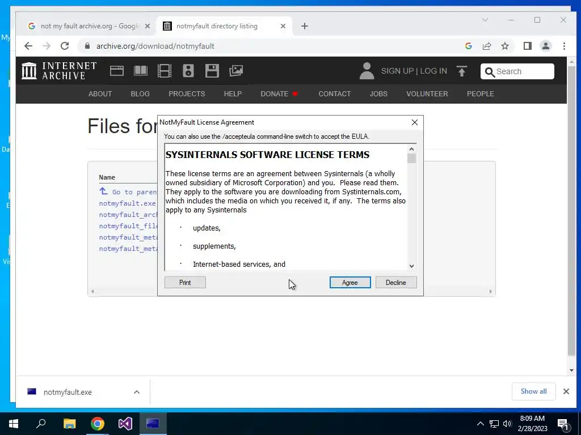Open the PEOPLE menu item

pyautogui.click(x=480, y=94)
